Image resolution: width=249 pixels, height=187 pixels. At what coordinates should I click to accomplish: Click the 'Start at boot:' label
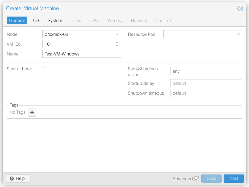19,69
